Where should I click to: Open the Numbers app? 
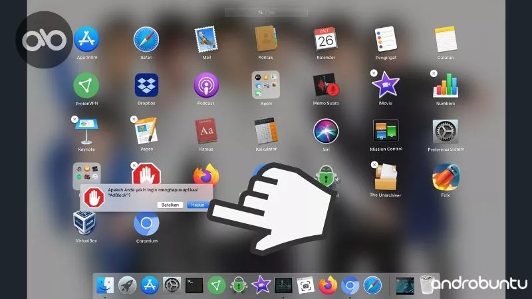446,85
